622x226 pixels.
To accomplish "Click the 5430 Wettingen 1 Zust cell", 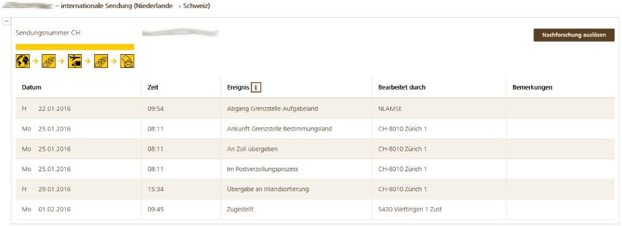I will pos(410,209).
